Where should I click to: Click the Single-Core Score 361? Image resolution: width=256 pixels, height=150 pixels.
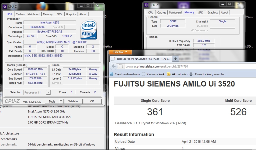[155, 112]
